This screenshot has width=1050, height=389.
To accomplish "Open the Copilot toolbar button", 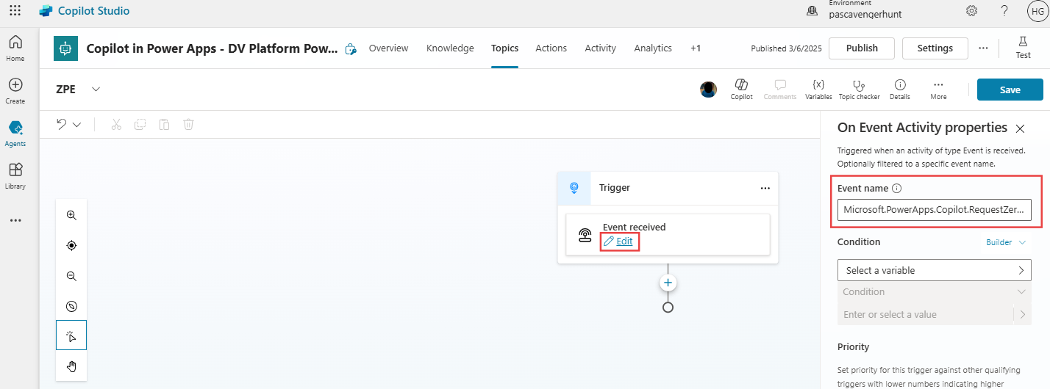I will pos(741,90).
